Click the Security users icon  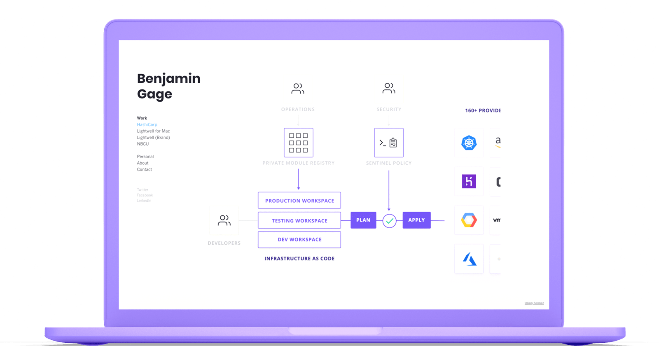click(x=389, y=88)
